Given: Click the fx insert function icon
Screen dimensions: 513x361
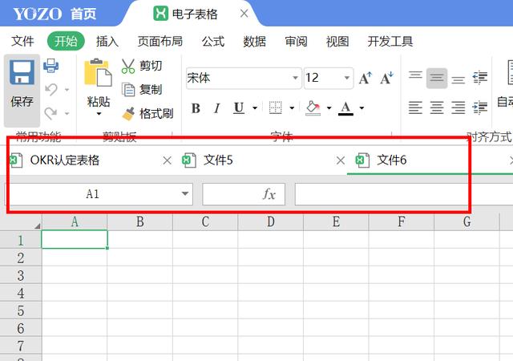Looking at the screenshot, I should 269,194.
